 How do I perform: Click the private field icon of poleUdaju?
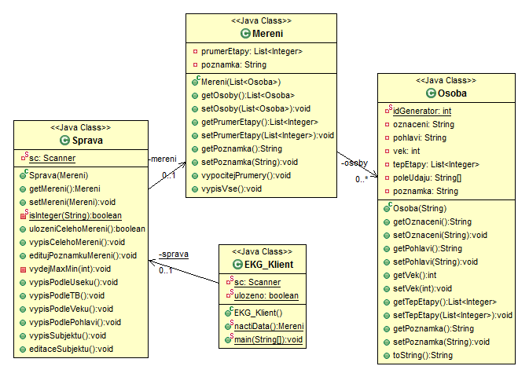pyautogui.click(x=387, y=178)
